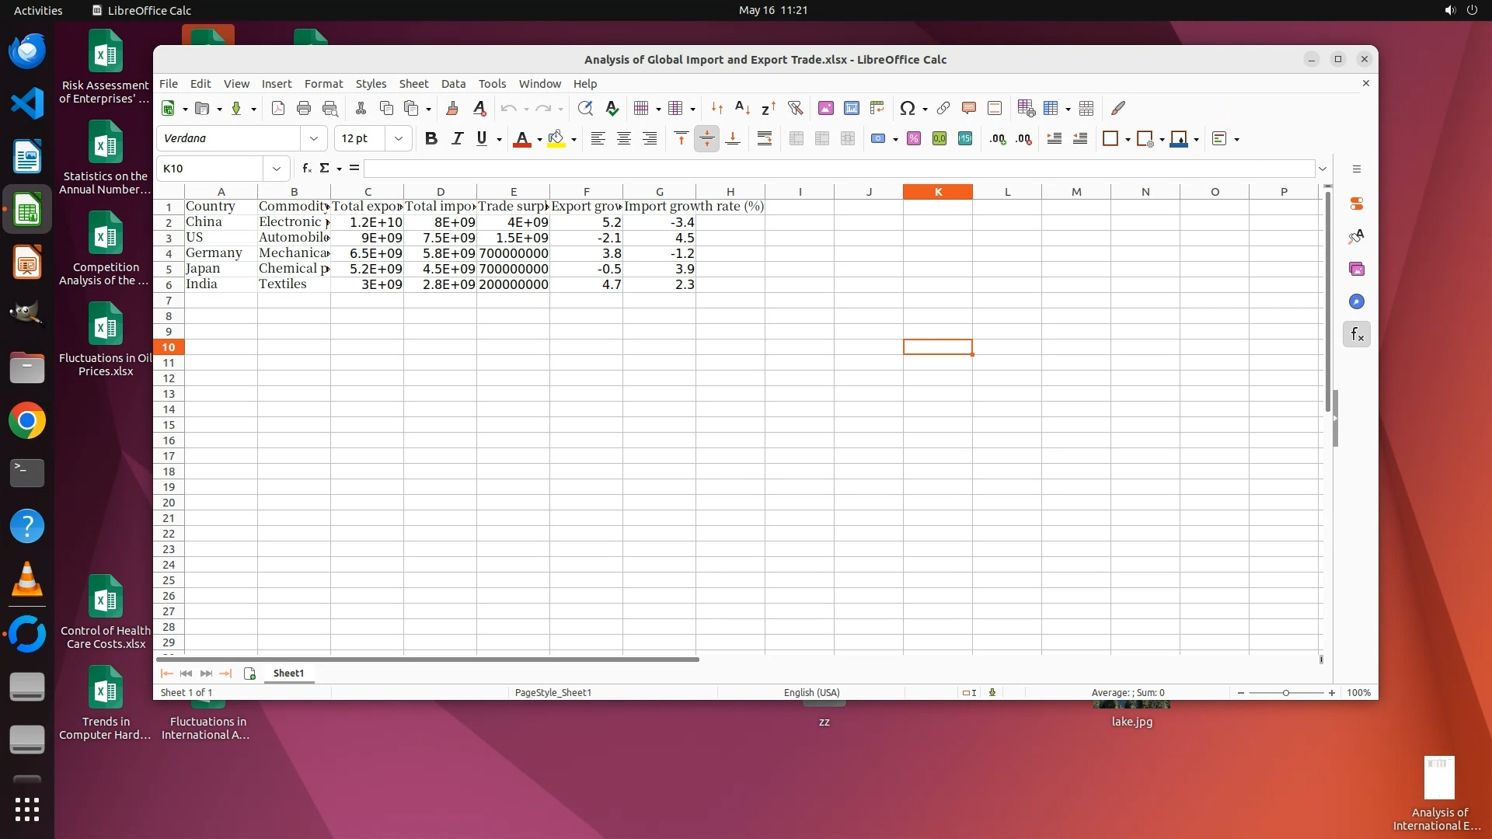The width and height of the screenshot is (1492, 839).
Task: Export directly as PDF
Action: point(278,109)
